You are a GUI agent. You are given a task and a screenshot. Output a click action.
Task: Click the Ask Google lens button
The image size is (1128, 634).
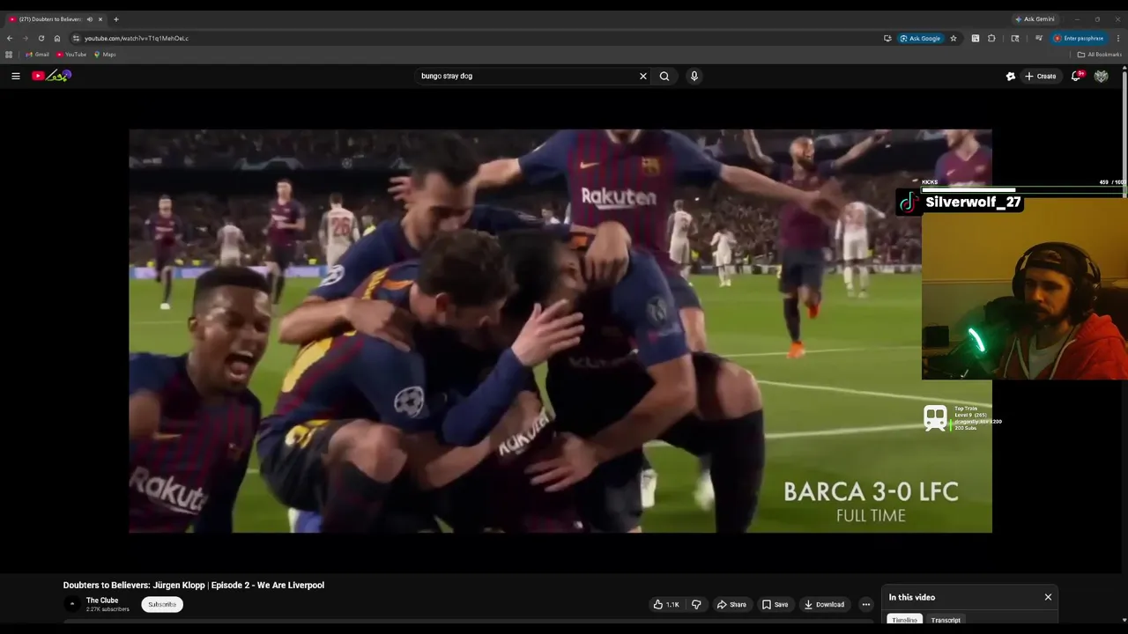tap(920, 38)
